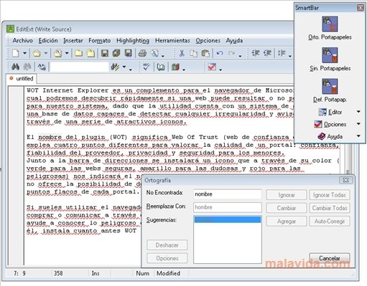This screenshot has width=367, height=286.
Task: Click the Reemplazar Con field containing hombre
Action: click(x=228, y=207)
